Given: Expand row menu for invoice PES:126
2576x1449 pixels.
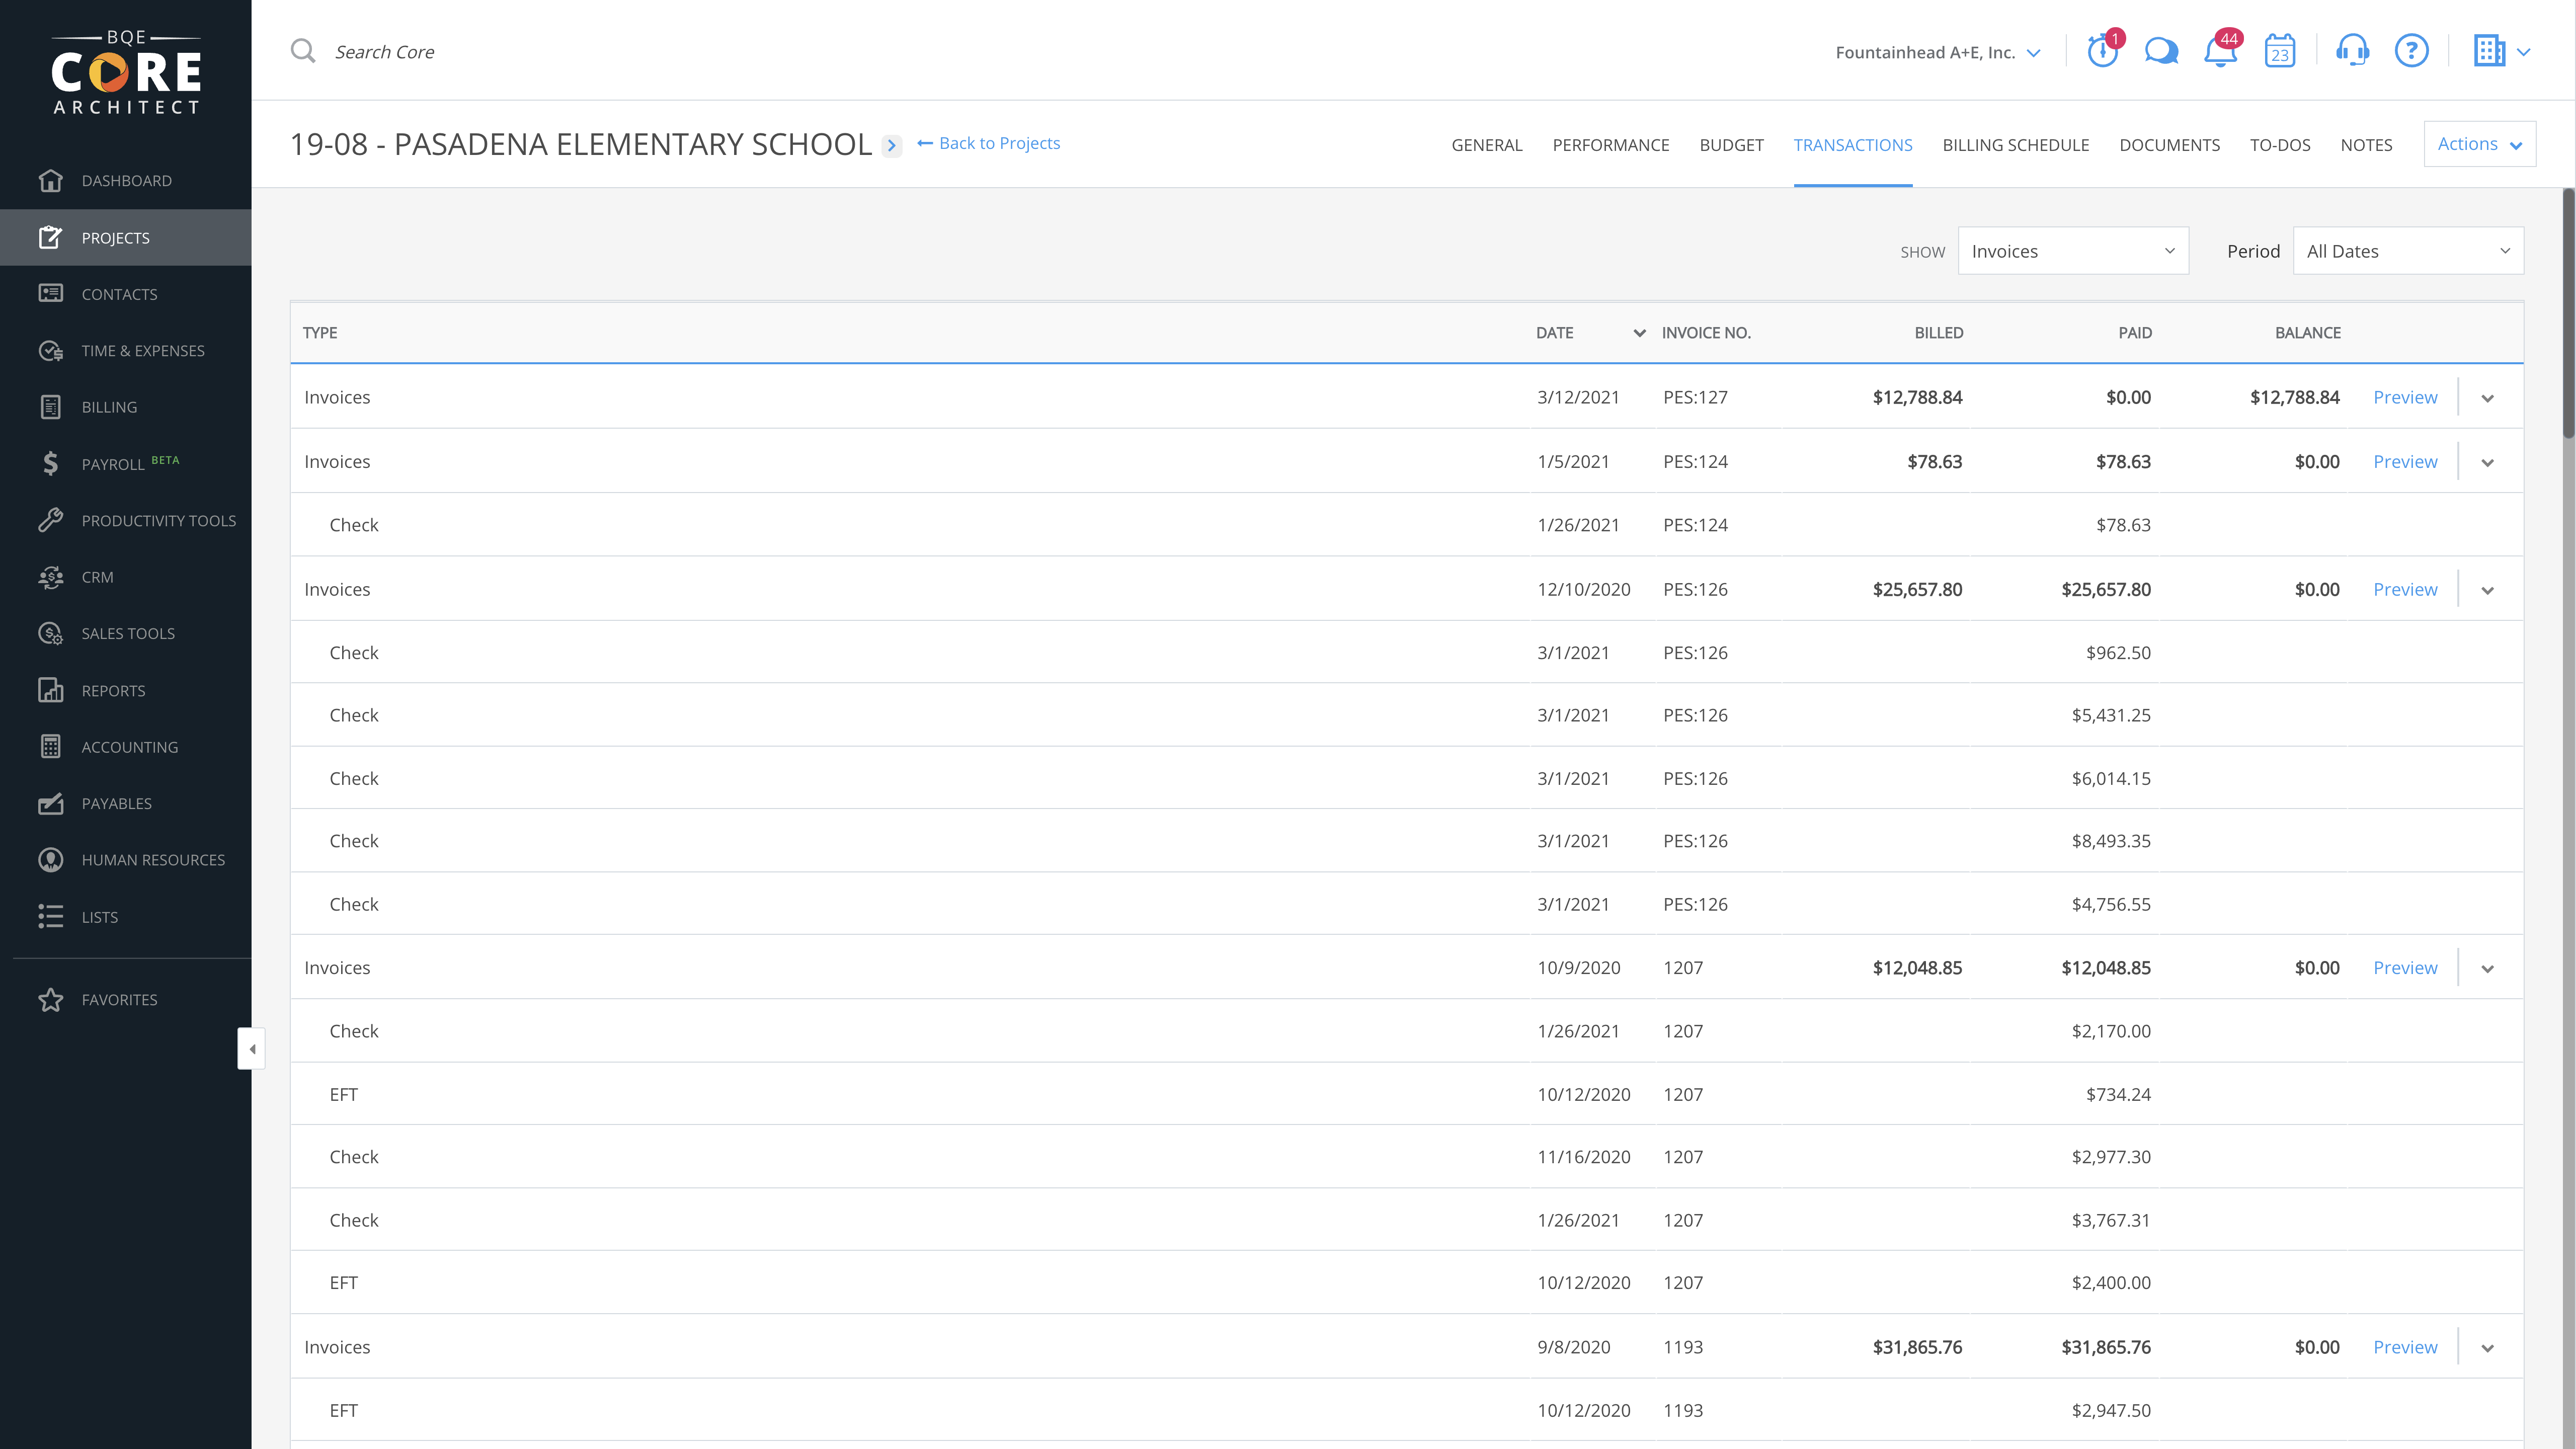Looking at the screenshot, I should point(2487,590).
